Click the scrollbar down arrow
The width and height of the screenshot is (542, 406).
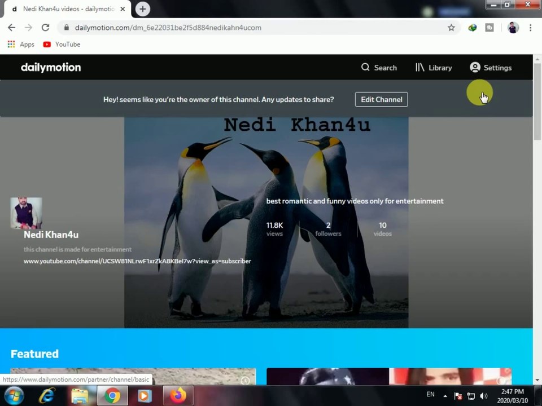click(537, 381)
